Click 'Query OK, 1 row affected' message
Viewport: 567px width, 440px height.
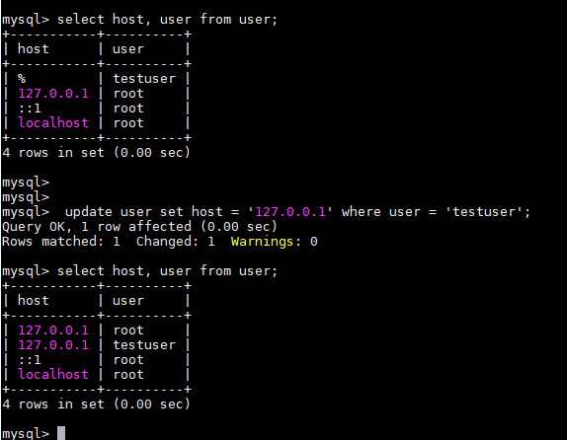(x=97, y=227)
